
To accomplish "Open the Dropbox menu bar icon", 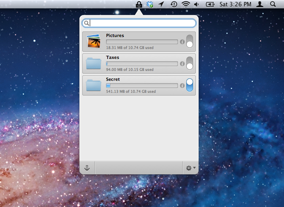I will click(x=150, y=4).
